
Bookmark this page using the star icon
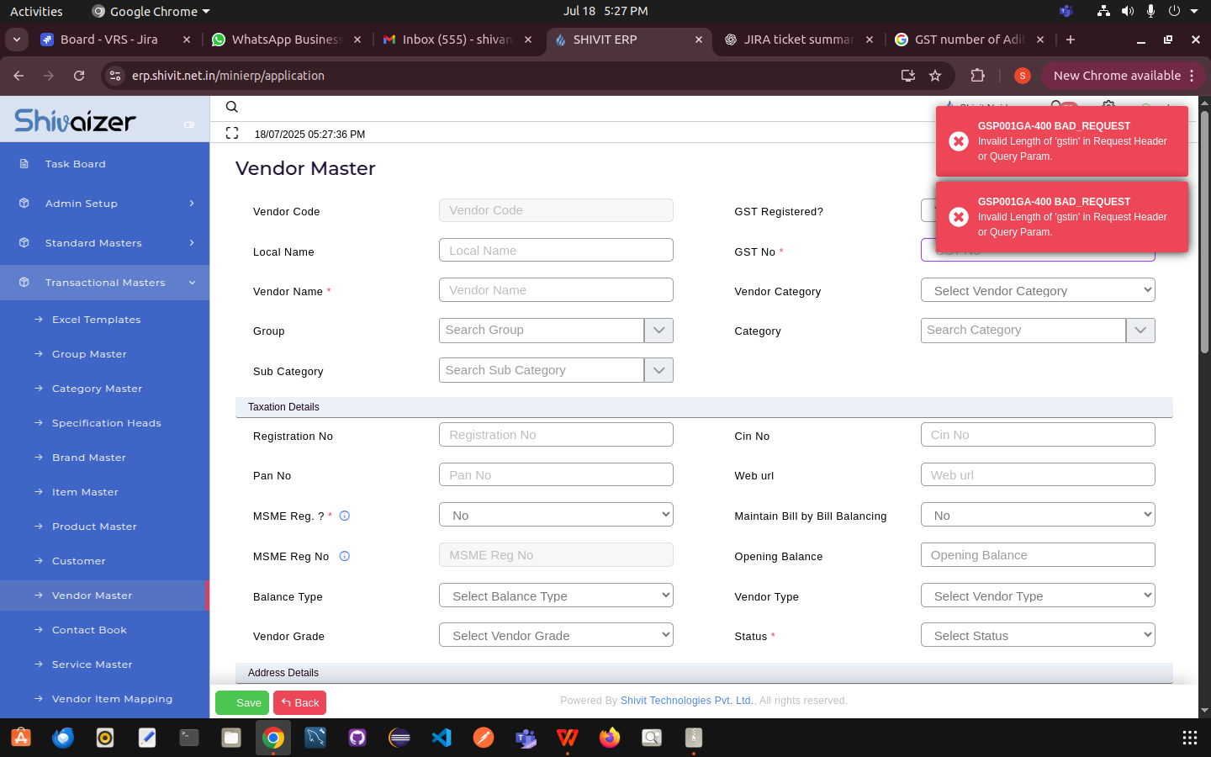(935, 76)
